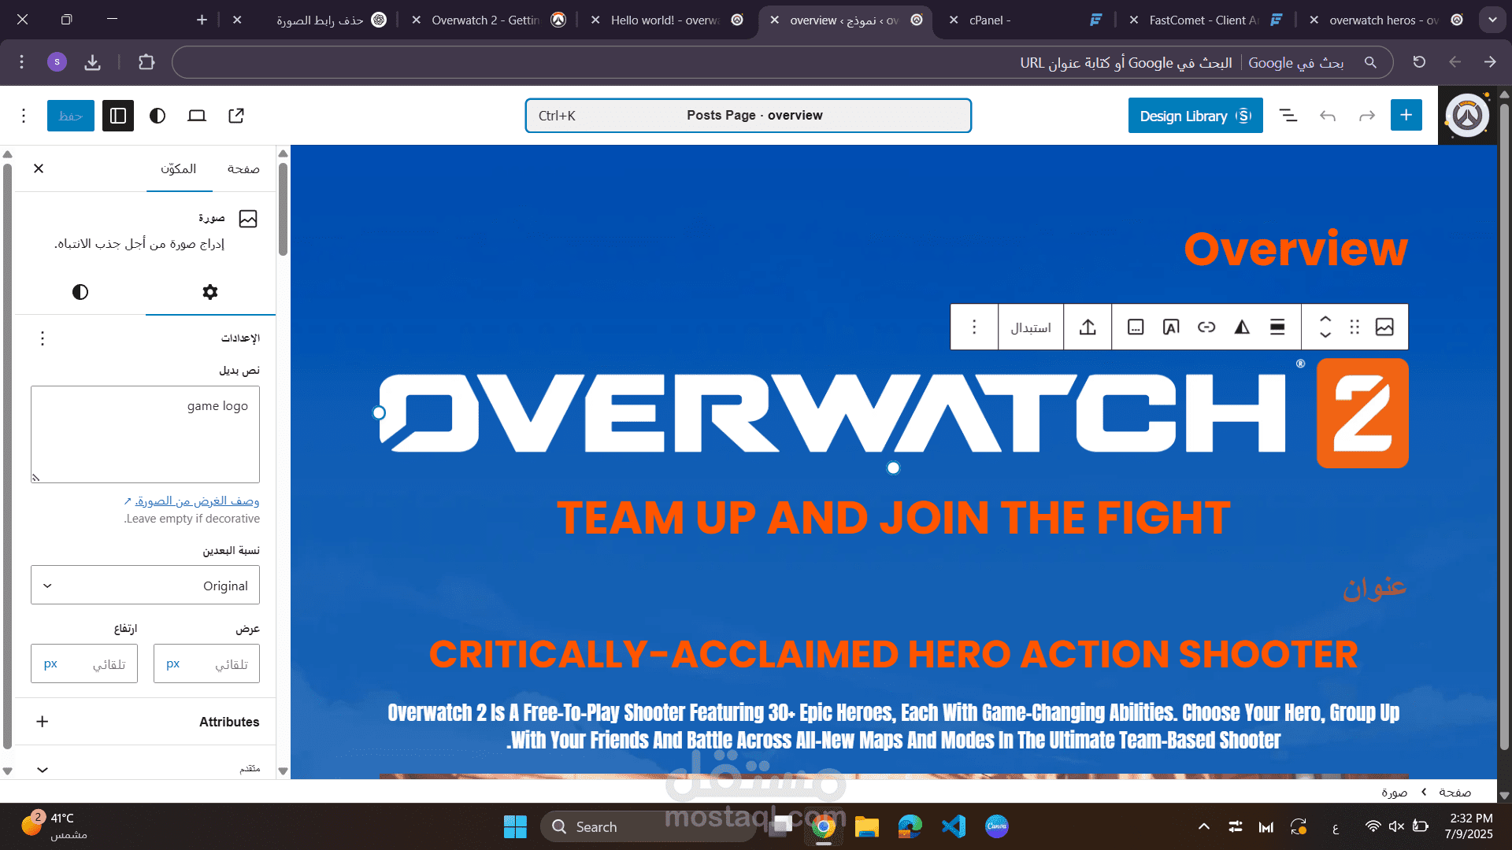This screenshot has width=1512, height=850.
Task: Switch to the FastComet Client browser tab
Action: point(1204,20)
